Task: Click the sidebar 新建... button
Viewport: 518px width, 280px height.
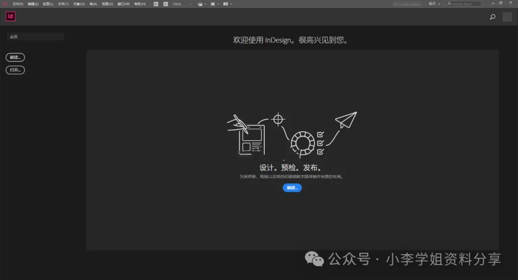Action: tap(15, 57)
